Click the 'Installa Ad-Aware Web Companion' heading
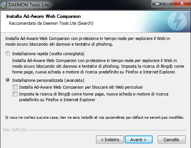The image size is (191, 148). pyautogui.click(x=44, y=16)
